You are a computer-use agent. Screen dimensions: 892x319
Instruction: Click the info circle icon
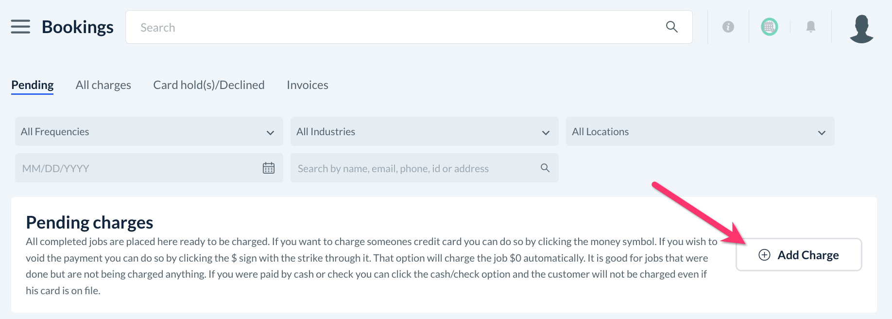728,27
